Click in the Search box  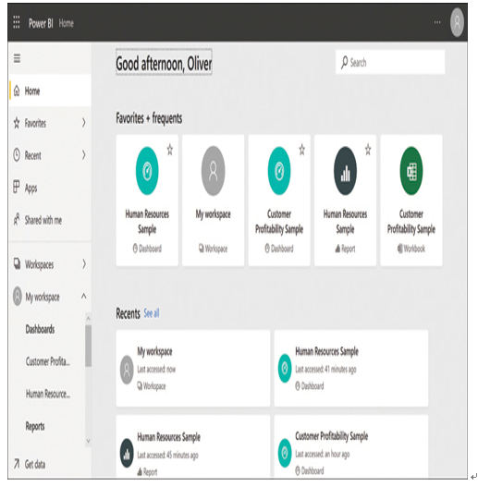pos(390,62)
